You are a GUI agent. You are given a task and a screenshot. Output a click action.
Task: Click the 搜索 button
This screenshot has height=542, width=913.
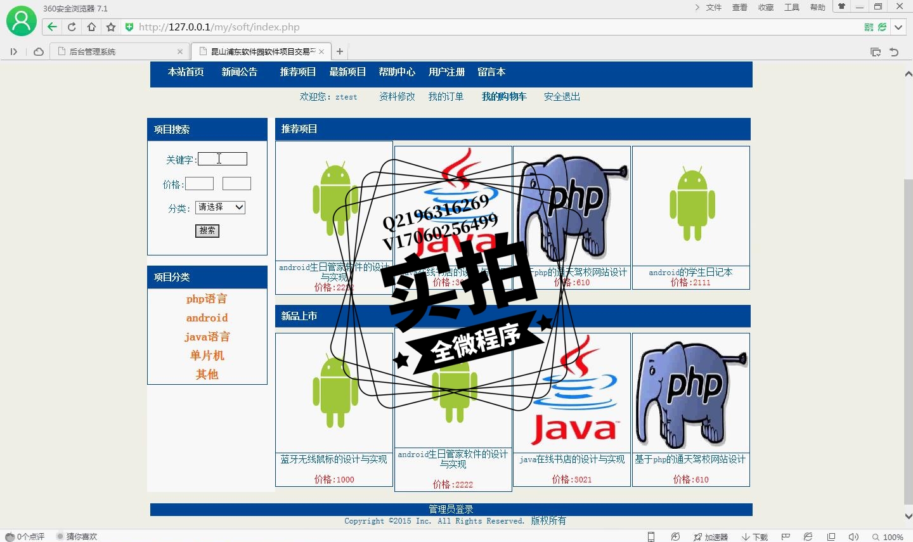[207, 231]
